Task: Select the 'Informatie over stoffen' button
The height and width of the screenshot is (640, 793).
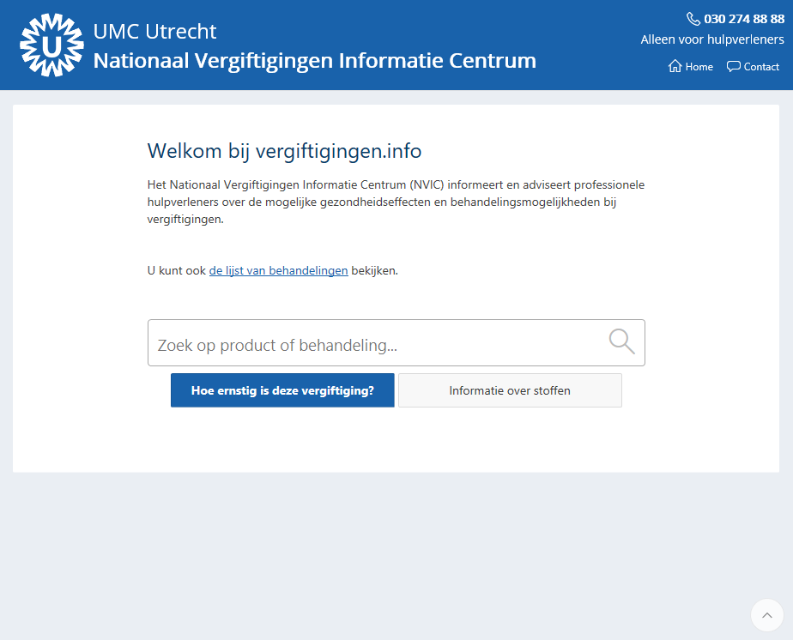Action: [x=510, y=390]
